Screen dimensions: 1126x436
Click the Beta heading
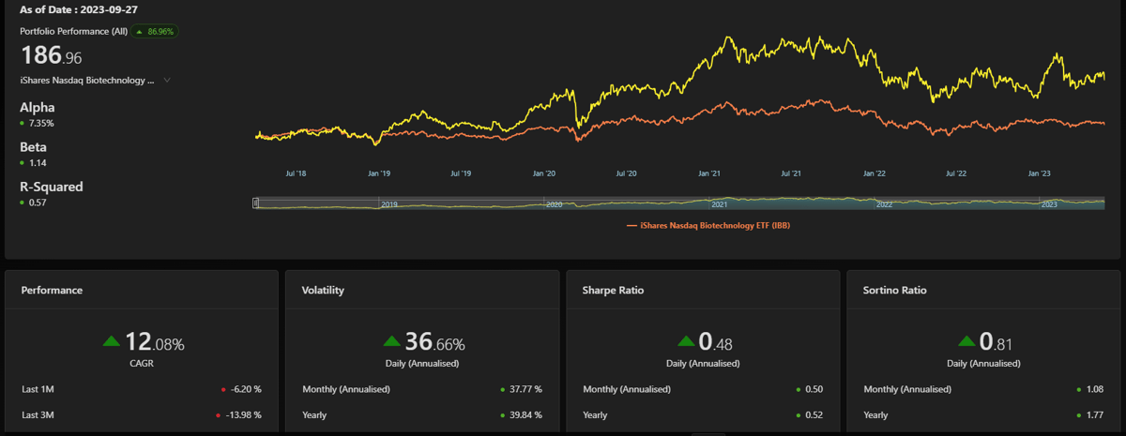point(34,147)
